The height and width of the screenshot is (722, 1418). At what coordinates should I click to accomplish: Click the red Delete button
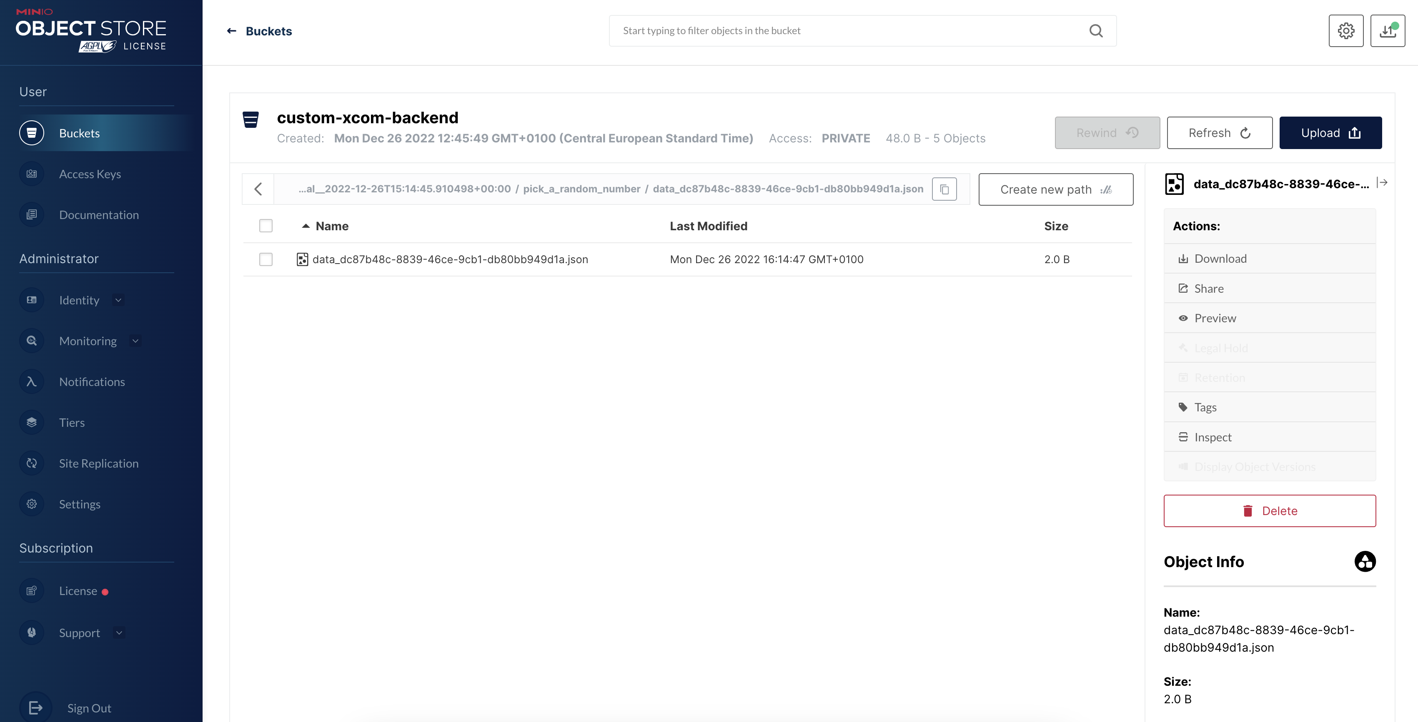(x=1269, y=511)
